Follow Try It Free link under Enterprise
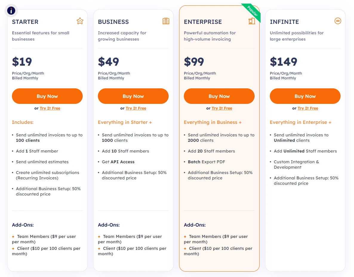 [222, 108]
